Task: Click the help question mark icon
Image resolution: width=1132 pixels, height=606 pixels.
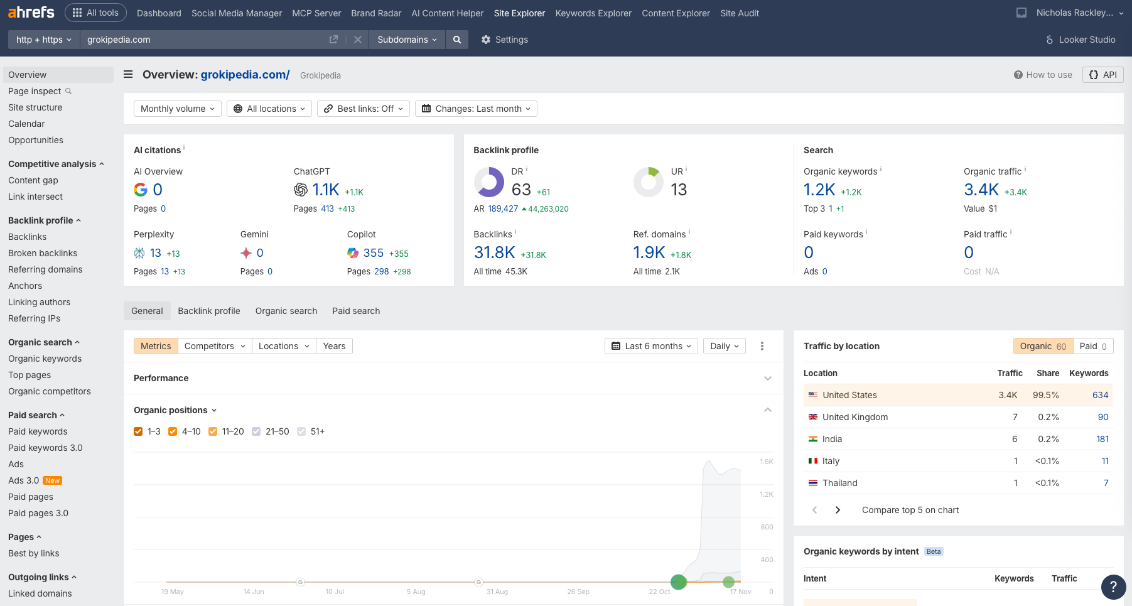Action: (x=1113, y=587)
